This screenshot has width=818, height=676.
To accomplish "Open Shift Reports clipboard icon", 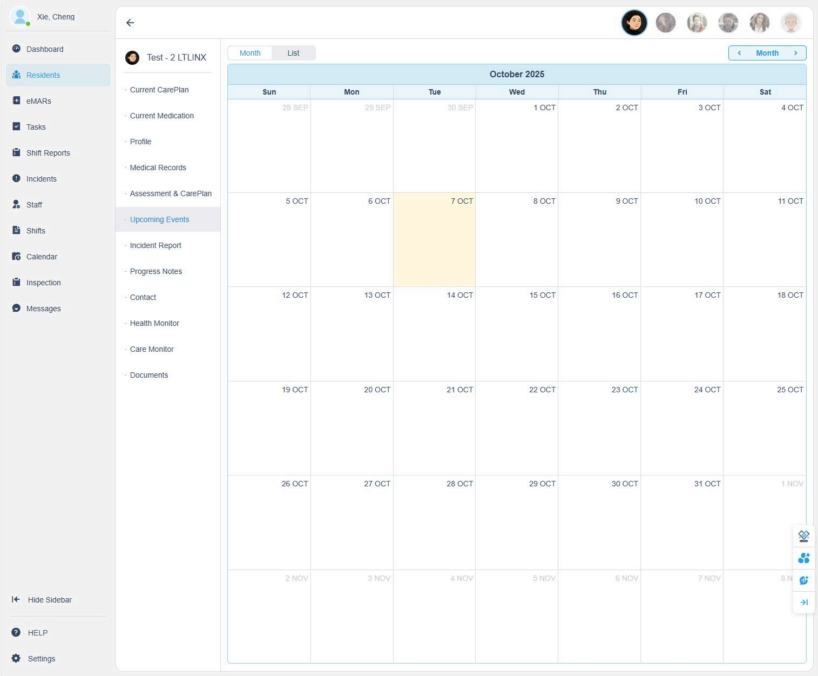I will pos(16,152).
